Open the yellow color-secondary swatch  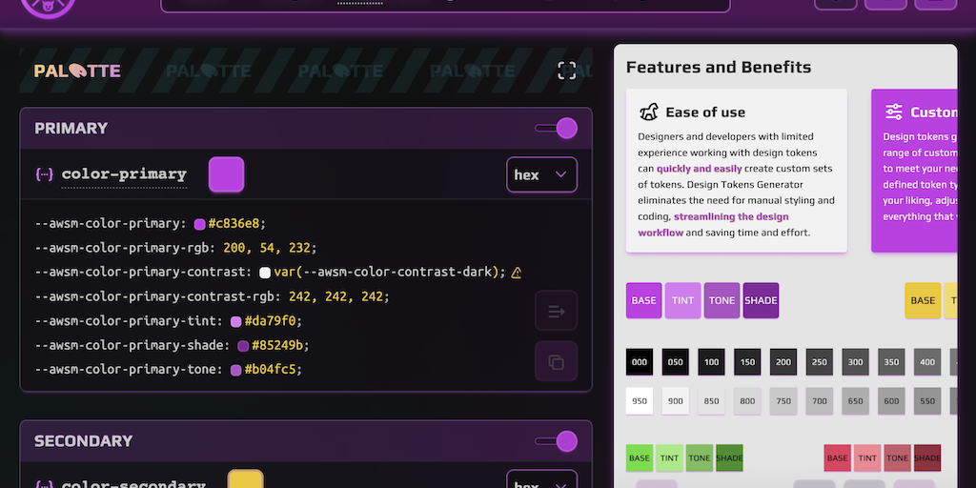(x=245, y=481)
